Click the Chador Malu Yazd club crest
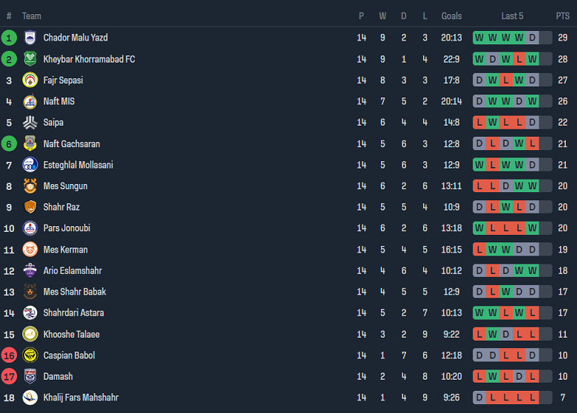The height and width of the screenshot is (413, 577). pyautogui.click(x=30, y=38)
